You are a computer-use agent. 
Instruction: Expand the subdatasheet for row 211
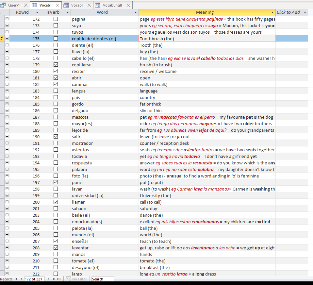click(7, 267)
